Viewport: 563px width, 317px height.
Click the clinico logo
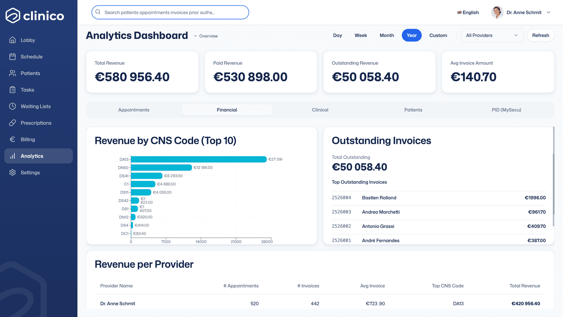click(35, 16)
